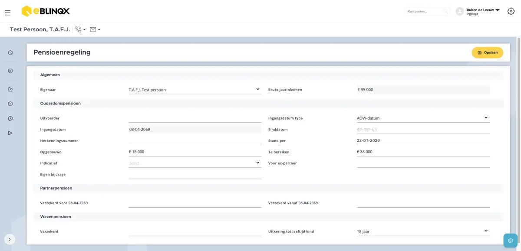Click the Verzekerd vanaf 08-04-2069 field

(423, 203)
